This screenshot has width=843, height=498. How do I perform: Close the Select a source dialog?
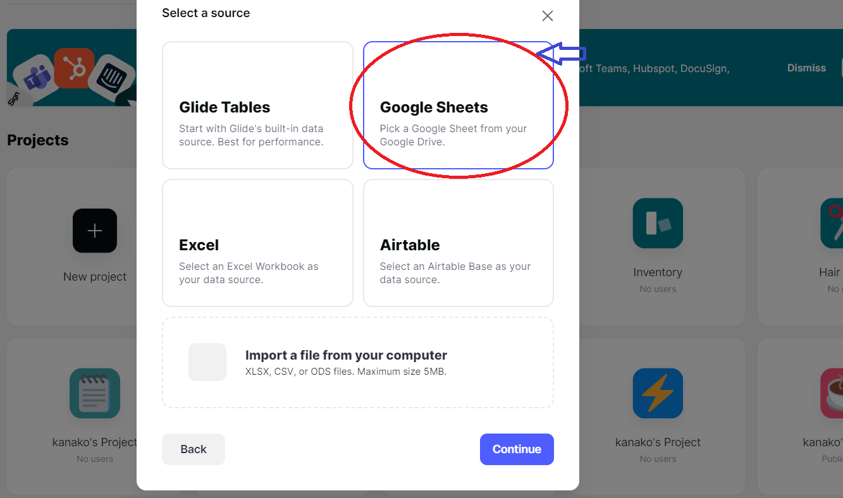click(x=548, y=16)
